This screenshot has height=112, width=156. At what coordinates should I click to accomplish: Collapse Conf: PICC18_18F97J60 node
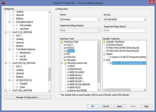click(6, 63)
